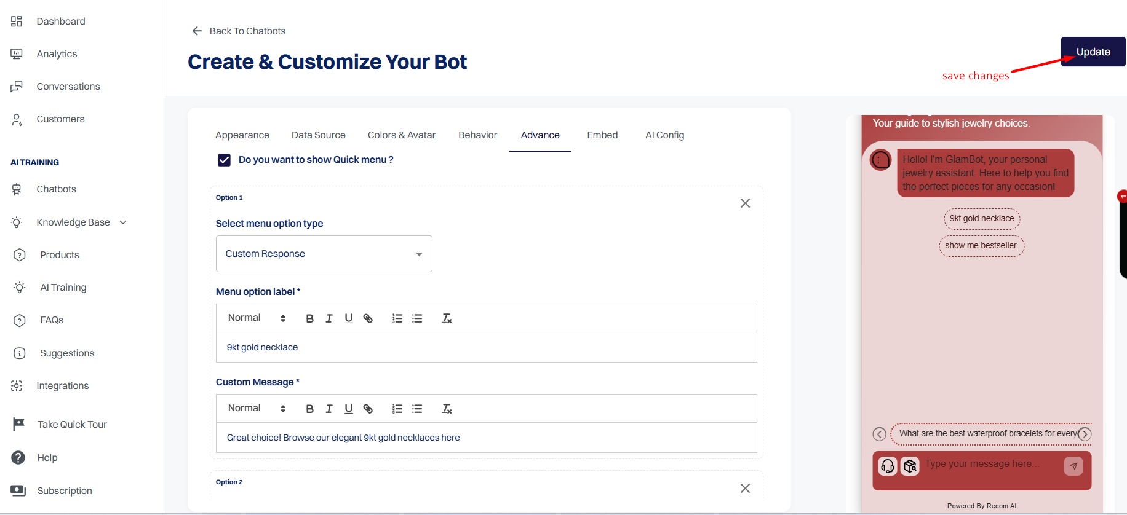Image resolution: width=1127 pixels, height=515 pixels.
Task: Toggle italic in Custom Message toolbar
Action: [x=329, y=409]
